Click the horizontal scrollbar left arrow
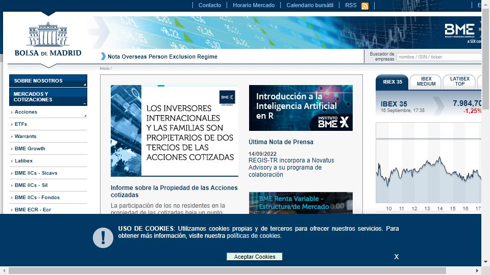 pos(4,270)
